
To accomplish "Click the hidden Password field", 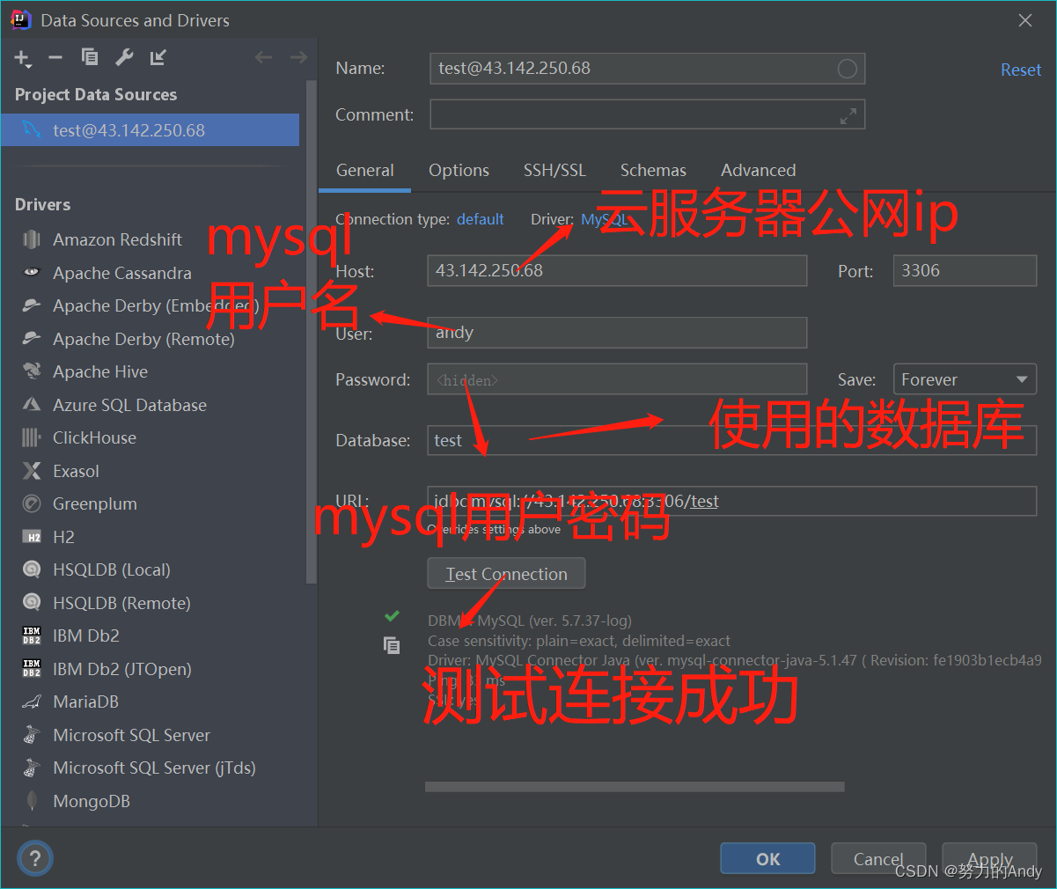I will tap(617, 379).
